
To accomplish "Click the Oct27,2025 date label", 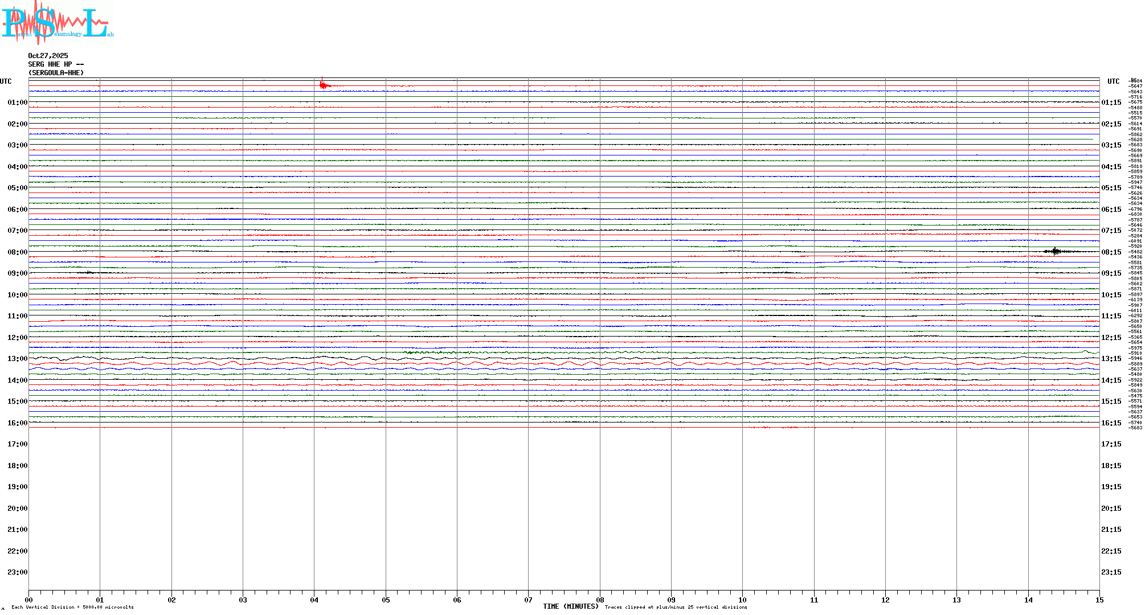I will 48,56.
